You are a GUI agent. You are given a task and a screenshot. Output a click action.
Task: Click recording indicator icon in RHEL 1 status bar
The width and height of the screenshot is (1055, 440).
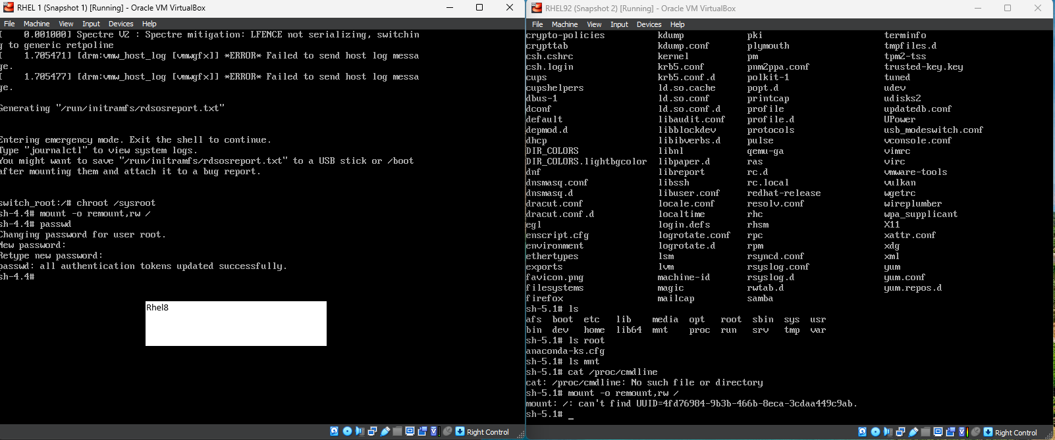pos(422,431)
